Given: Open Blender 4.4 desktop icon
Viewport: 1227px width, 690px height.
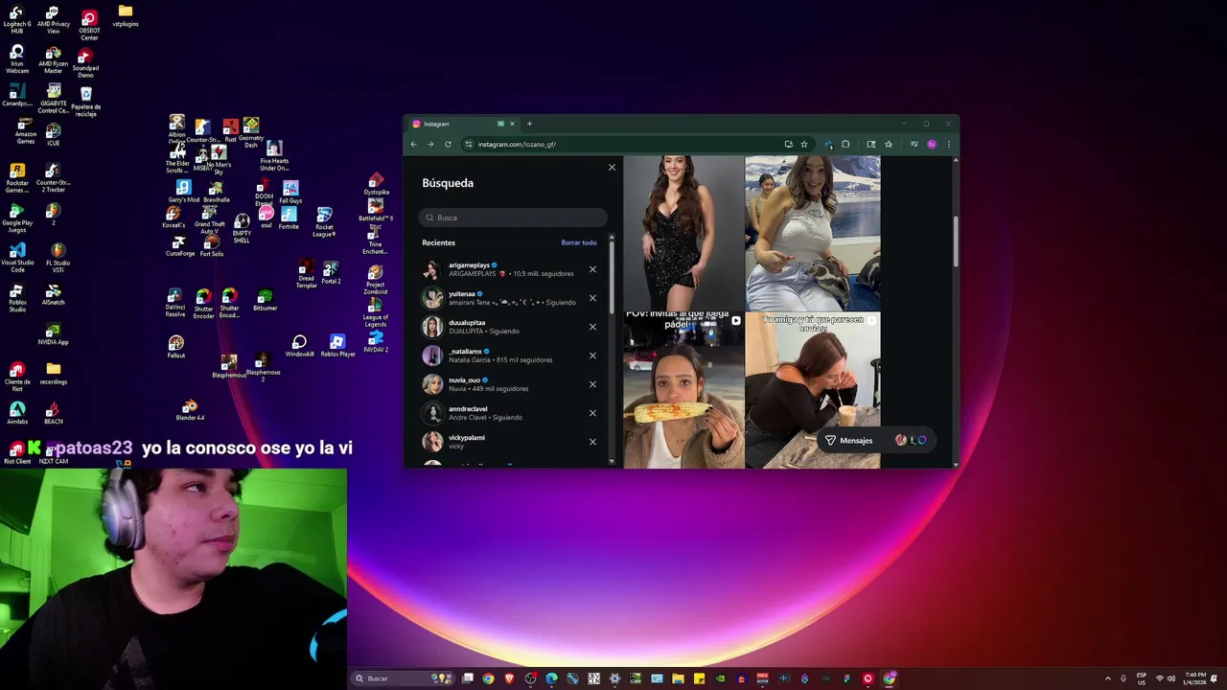Looking at the screenshot, I should tap(190, 410).
